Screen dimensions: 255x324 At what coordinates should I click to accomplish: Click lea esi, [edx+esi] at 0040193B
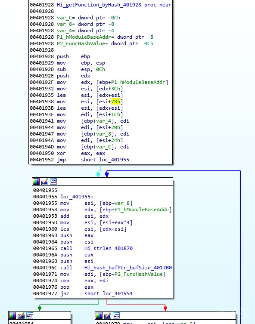[x=90, y=108]
